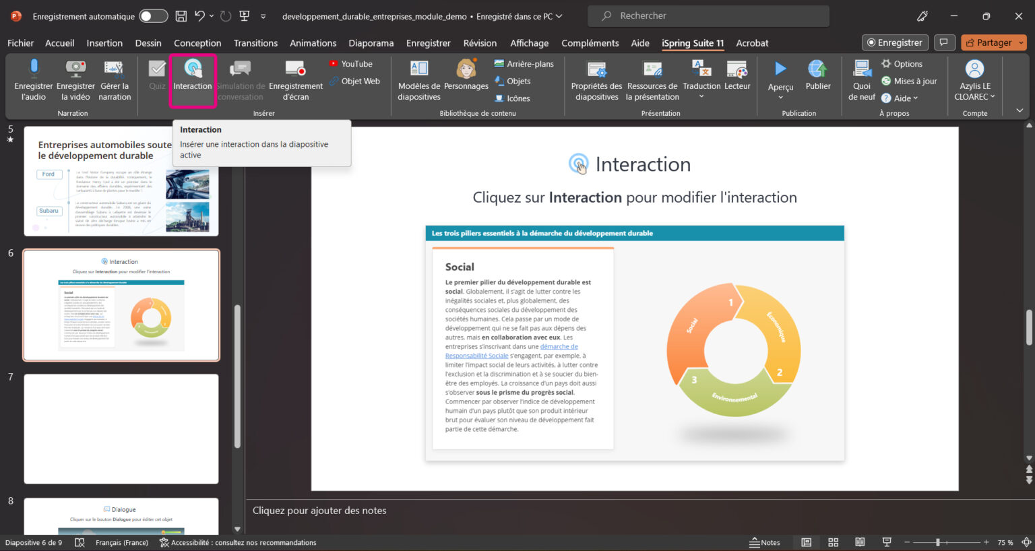Image resolution: width=1035 pixels, height=551 pixels.
Task: Expand the document title save location dropdown
Action: pyautogui.click(x=561, y=15)
